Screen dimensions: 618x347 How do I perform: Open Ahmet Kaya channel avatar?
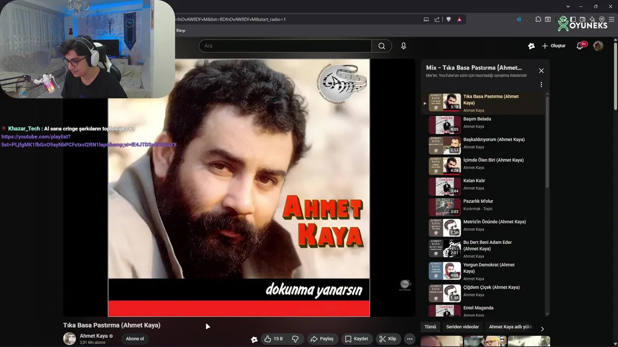pyautogui.click(x=70, y=339)
